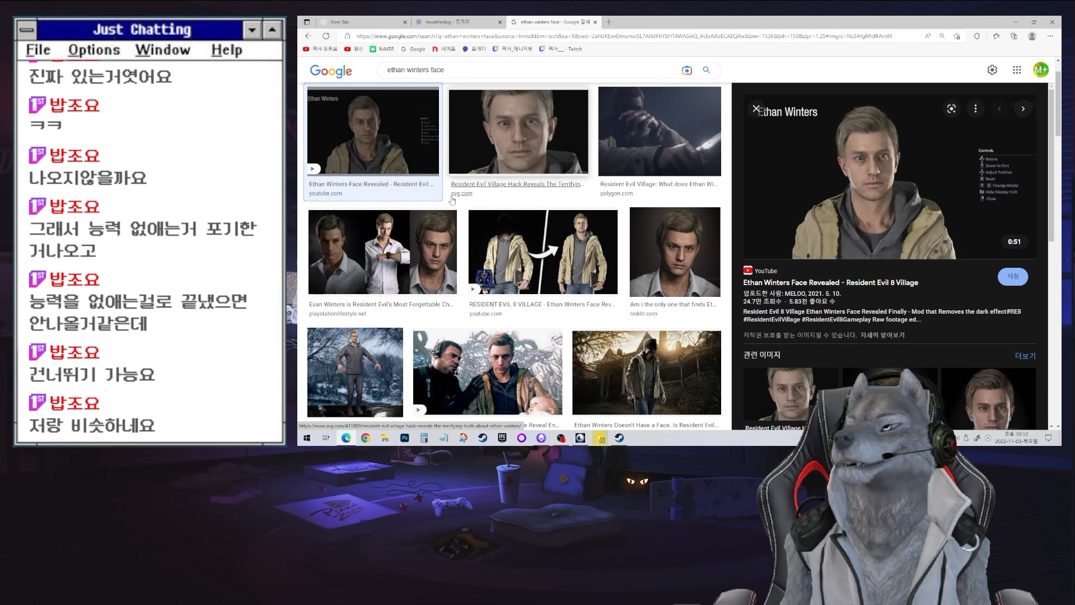Click Google search by image camera icon
1075x605 pixels.
686,70
